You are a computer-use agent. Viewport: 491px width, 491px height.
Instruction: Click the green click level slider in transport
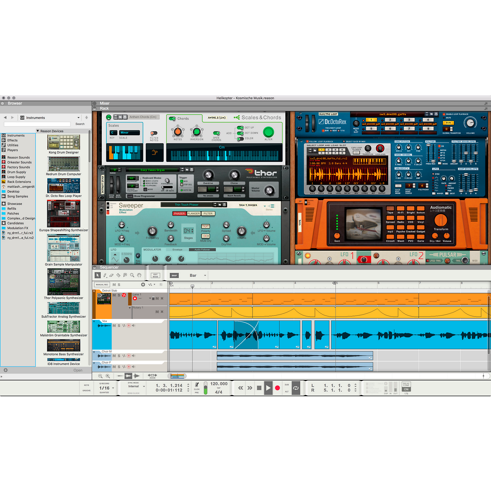pyautogui.click(x=206, y=387)
